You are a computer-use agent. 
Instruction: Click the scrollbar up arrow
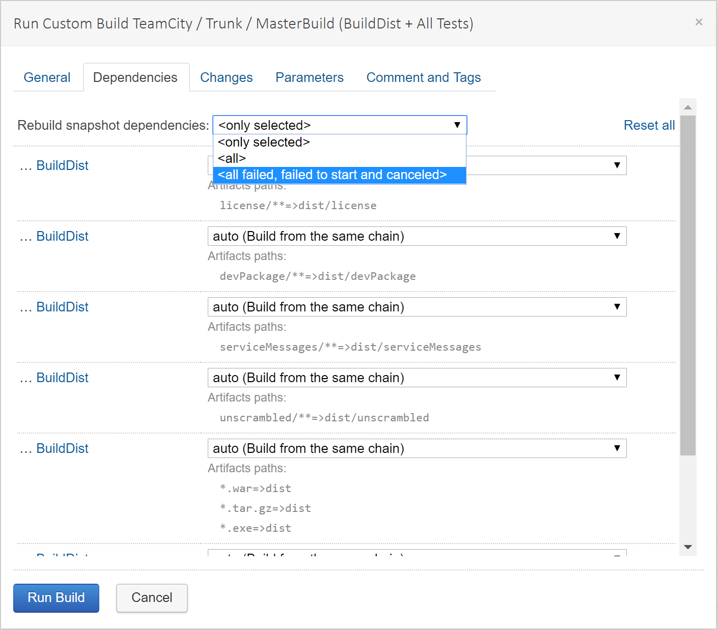click(688, 107)
